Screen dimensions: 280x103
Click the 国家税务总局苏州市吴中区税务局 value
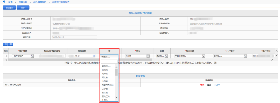(206, 24)
